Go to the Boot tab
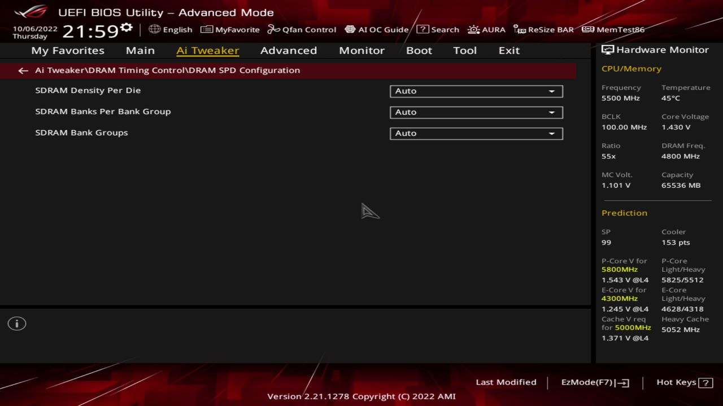The height and width of the screenshot is (406, 723). pyautogui.click(x=419, y=50)
